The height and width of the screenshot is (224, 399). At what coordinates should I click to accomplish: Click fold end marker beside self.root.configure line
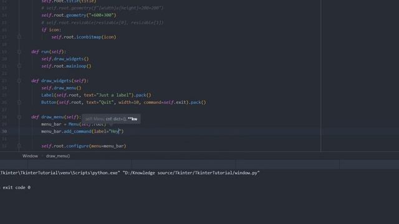click(x=19, y=146)
